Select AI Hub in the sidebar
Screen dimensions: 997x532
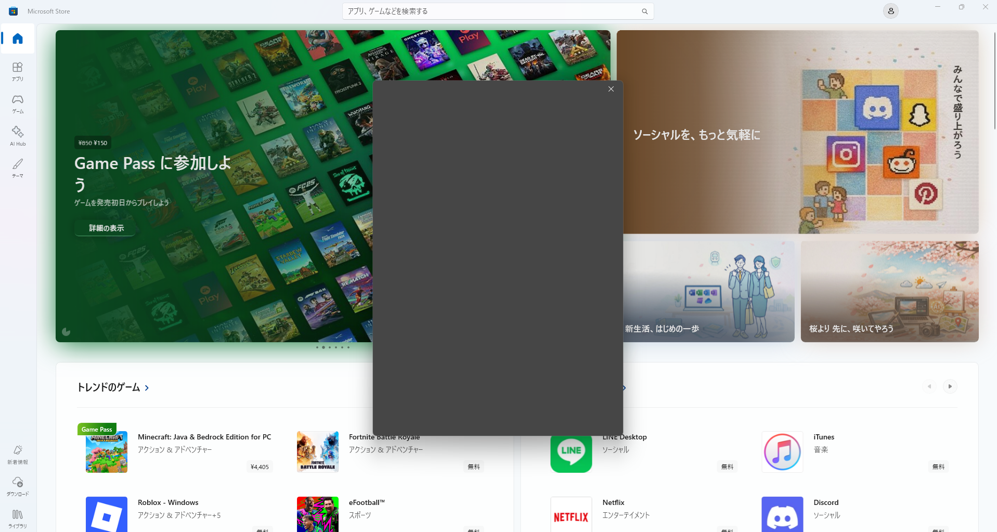point(17,136)
